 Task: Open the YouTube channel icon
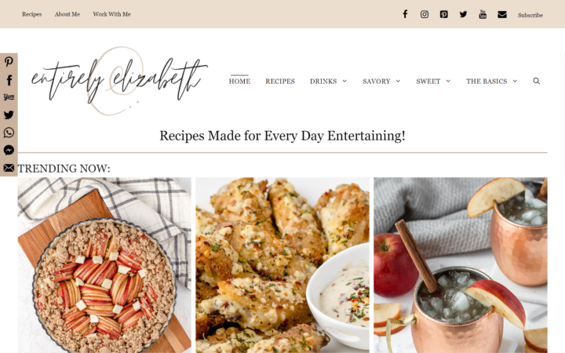(x=483, y=14)
